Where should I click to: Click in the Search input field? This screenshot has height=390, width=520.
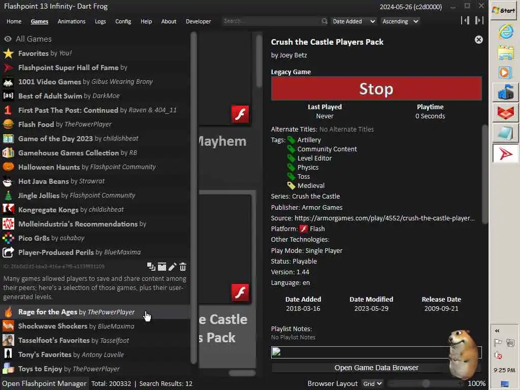pyautogui.click(x=272, y=21)
